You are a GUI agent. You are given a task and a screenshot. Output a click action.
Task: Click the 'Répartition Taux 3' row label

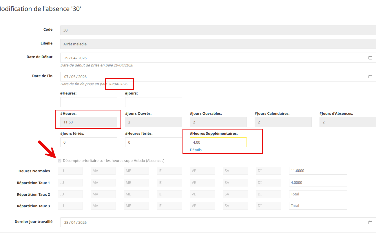click(33, 206)
